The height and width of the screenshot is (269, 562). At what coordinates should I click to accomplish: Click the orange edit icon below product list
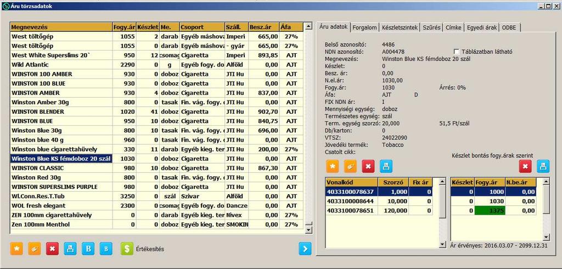[x=35, y=249]
